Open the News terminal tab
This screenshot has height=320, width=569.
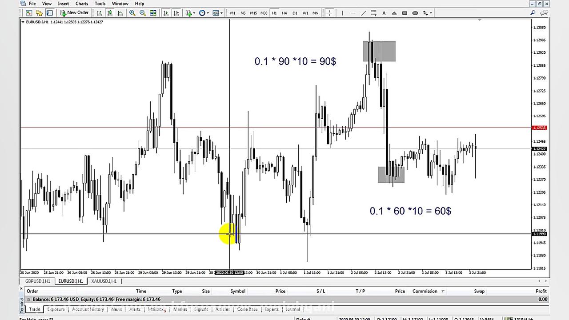[116, 309]
